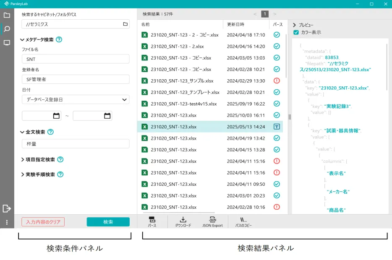
Task: Click parse error icon on 2024/02/28 10:16 row
Action: [x=277, y=207]
